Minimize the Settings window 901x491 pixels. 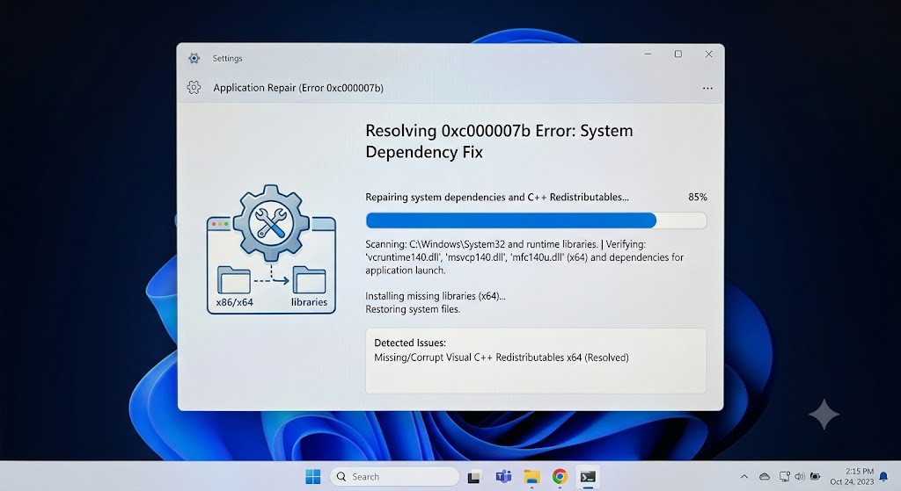click(648, 54)
